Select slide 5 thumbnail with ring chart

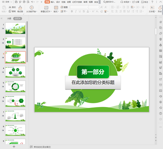point(15,86)
